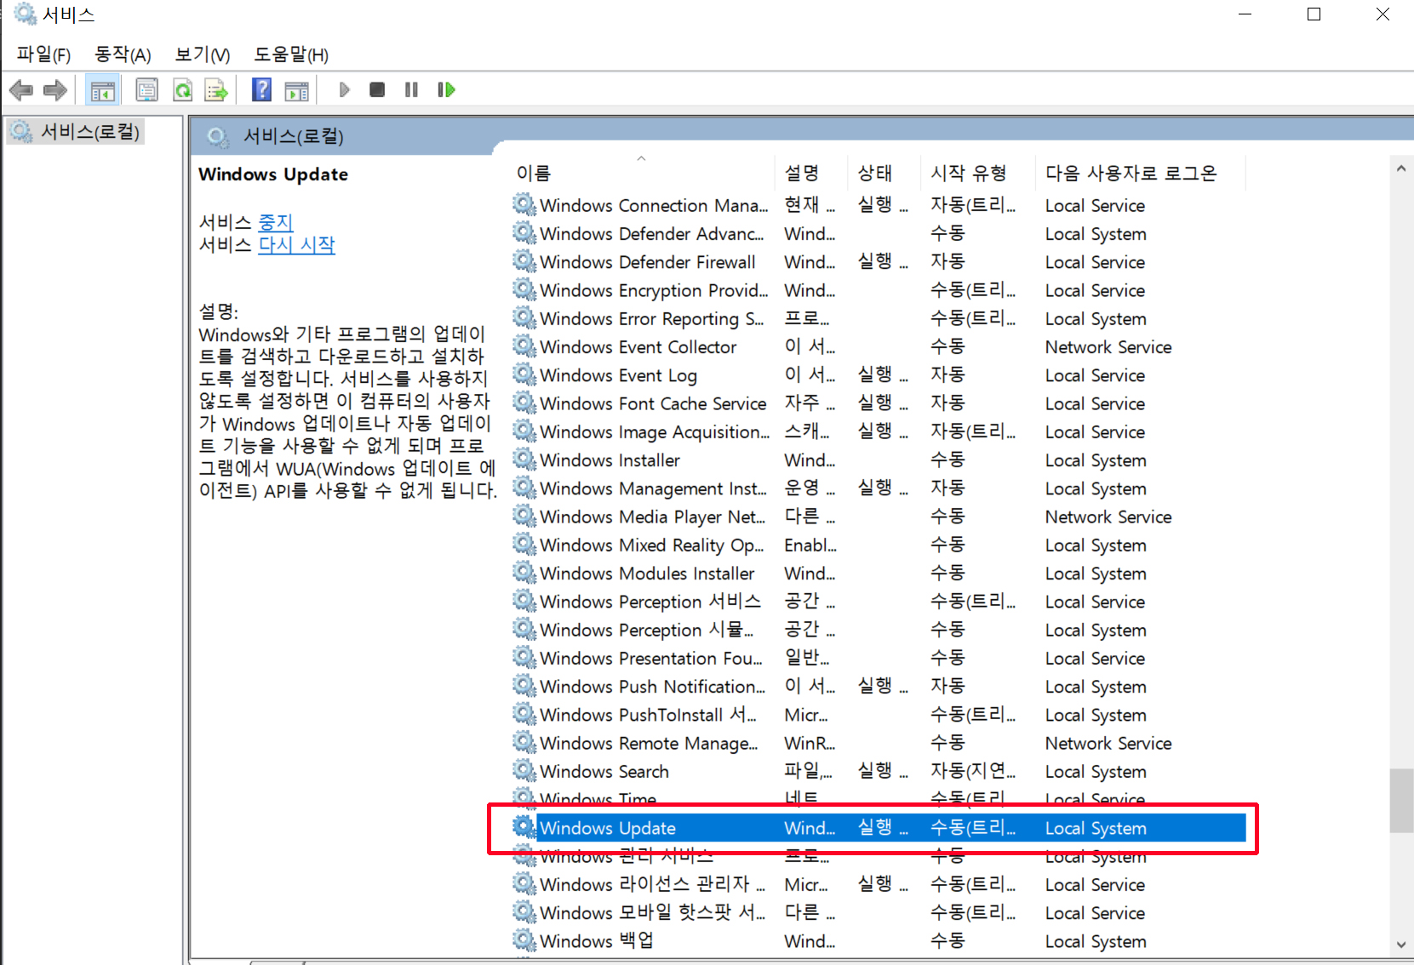Click the Services app icon in title bar
1414x965 pixels.
coord(26,14)
